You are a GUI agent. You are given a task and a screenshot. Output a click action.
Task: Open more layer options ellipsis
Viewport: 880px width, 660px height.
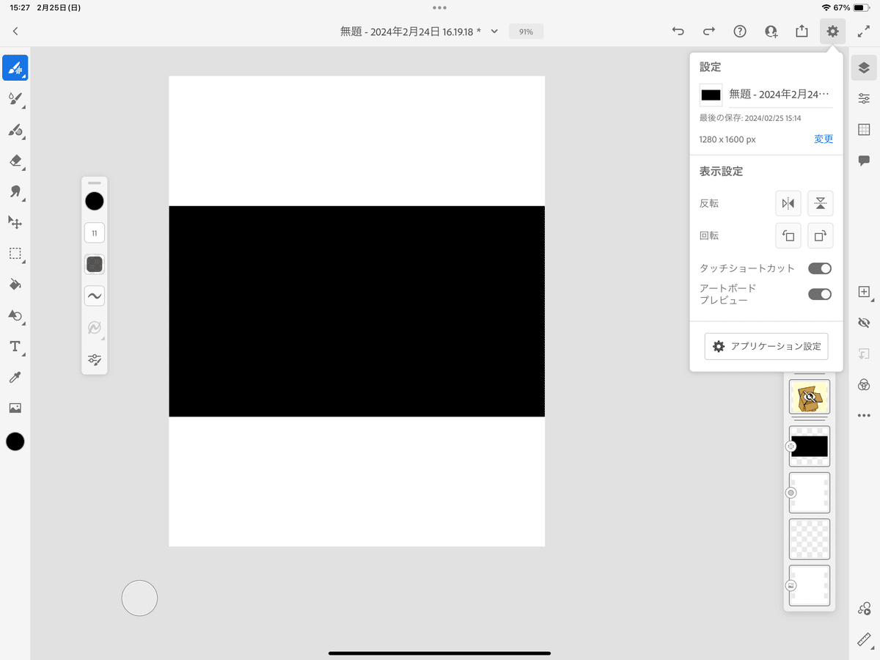click(864, 416)
